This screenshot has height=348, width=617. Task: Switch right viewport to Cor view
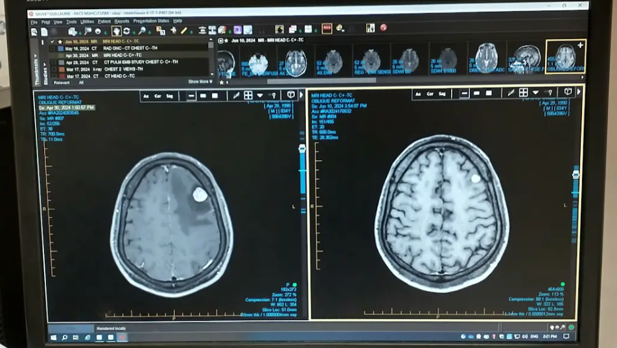click(x=430, y=93)
